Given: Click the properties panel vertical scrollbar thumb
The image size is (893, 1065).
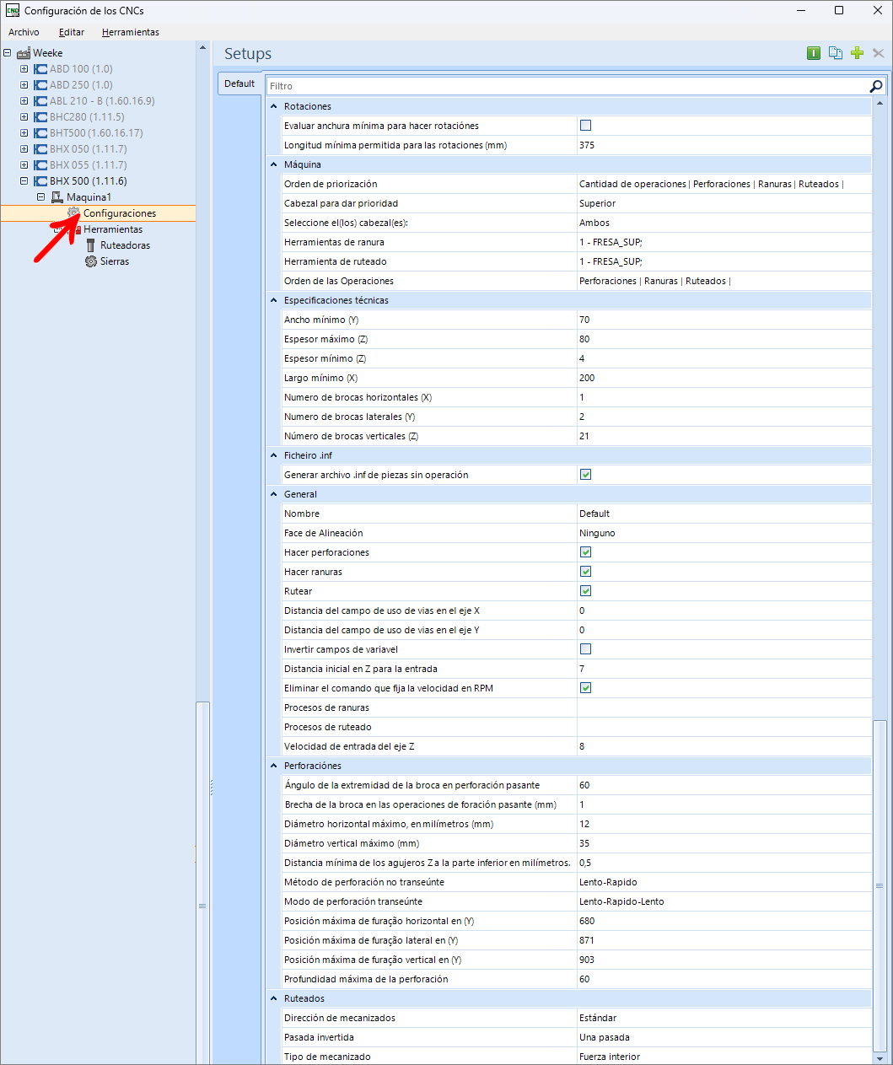Looking at the screenshot, I should 880,885.
